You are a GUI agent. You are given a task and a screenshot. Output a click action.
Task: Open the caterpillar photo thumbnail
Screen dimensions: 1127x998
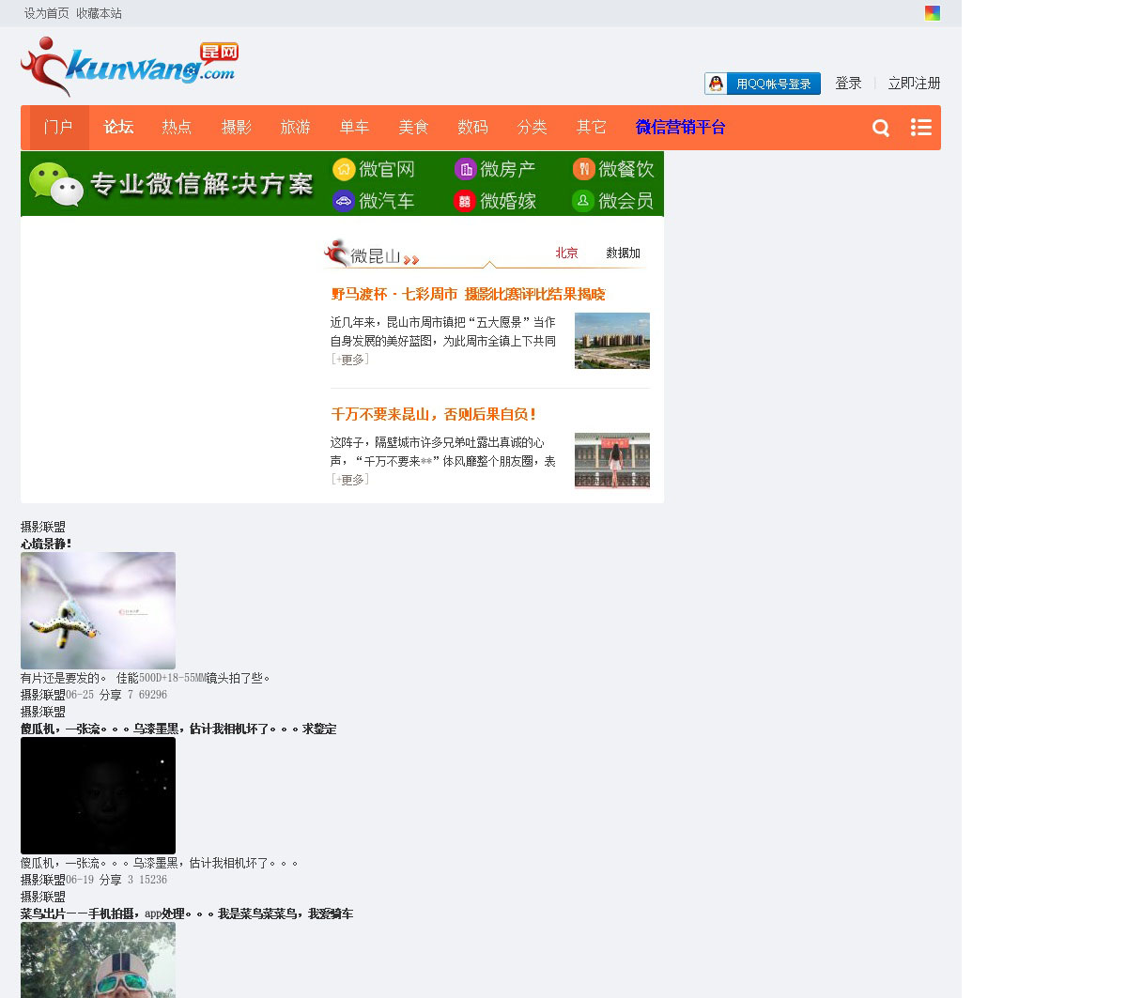click(98, 610)
